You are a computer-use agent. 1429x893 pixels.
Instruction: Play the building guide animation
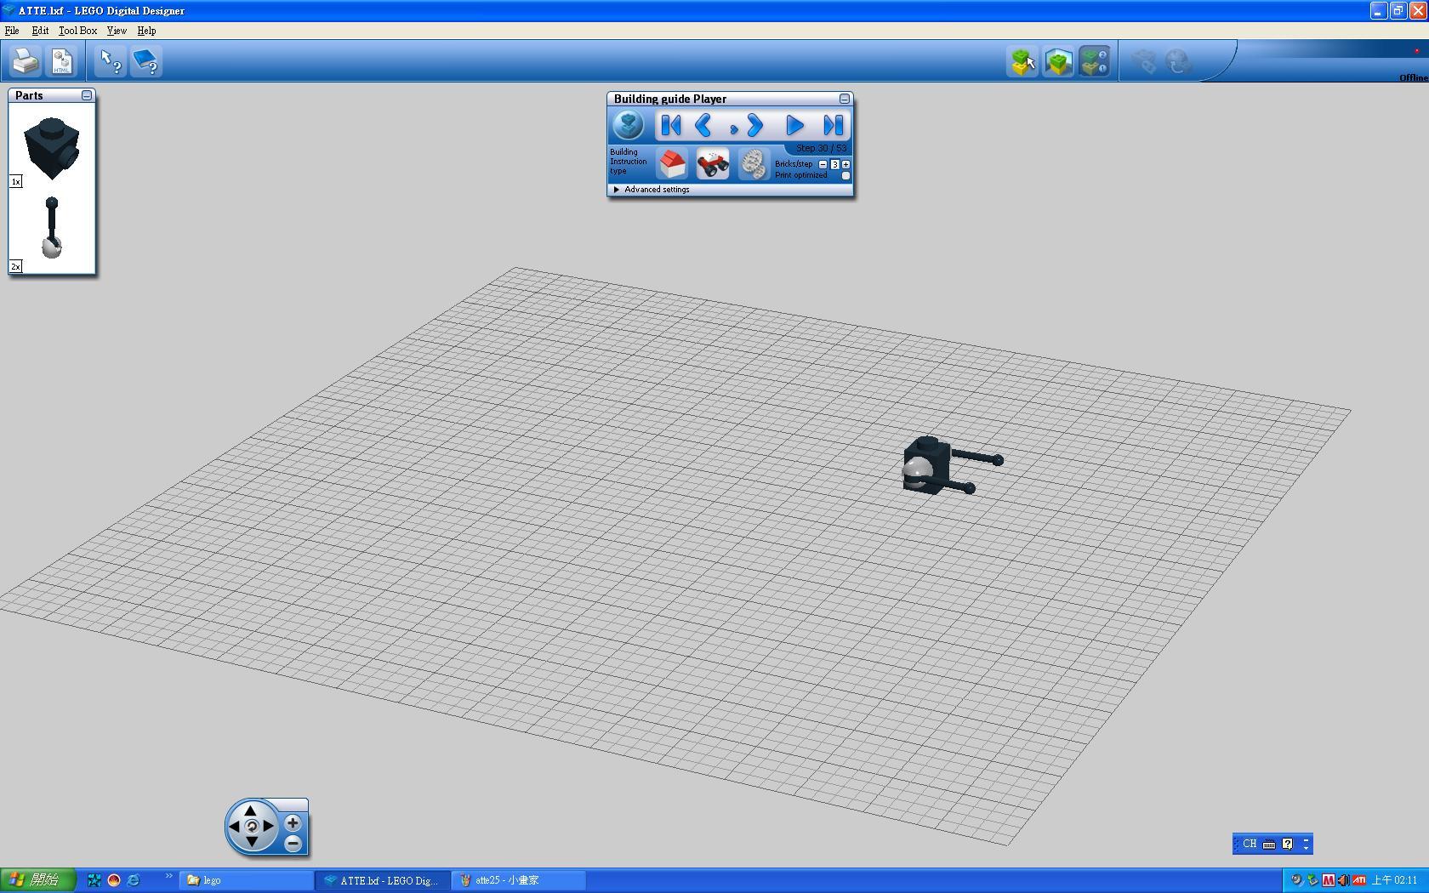pyautogui.click(x=794, y=126)
